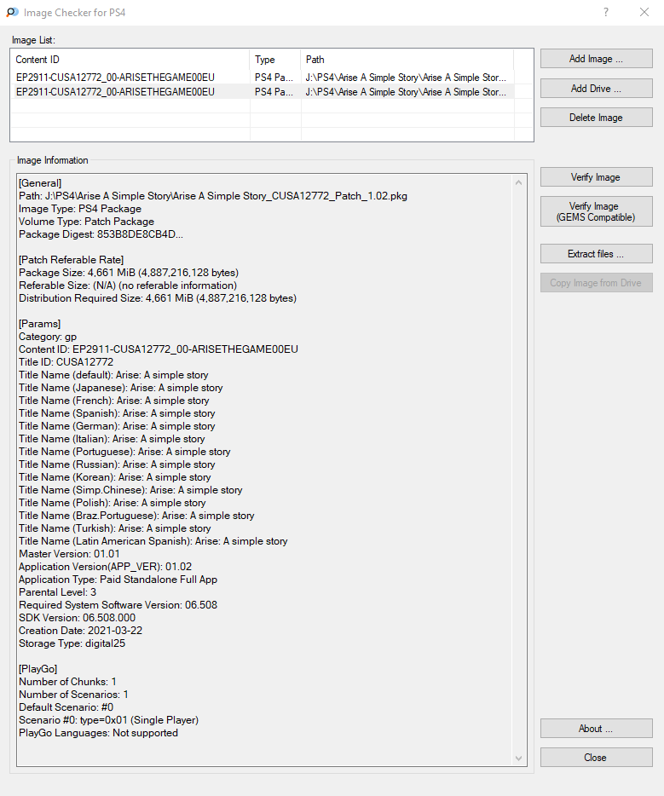Click the [General] section heading

click(40, 183)
